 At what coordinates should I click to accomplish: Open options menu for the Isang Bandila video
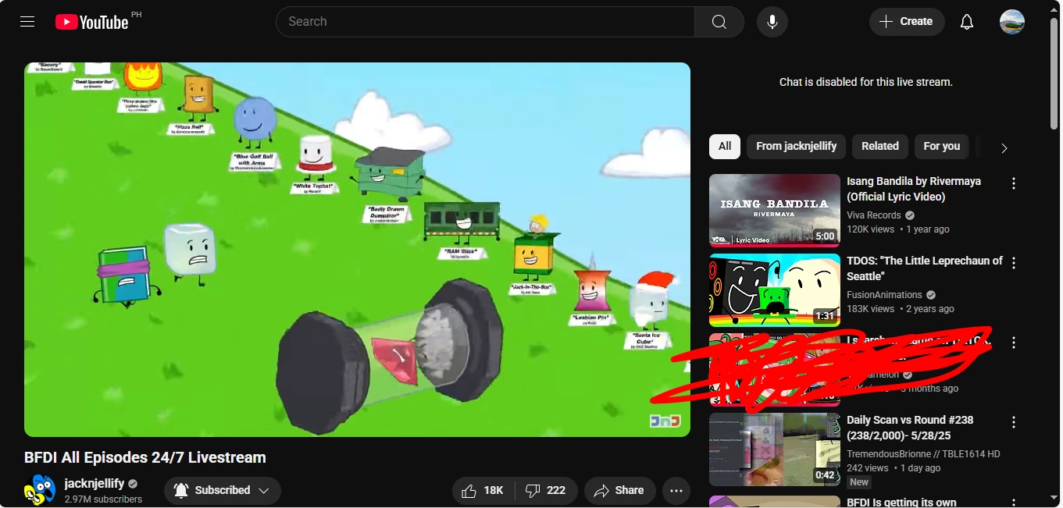click(x=1013, y=183)
